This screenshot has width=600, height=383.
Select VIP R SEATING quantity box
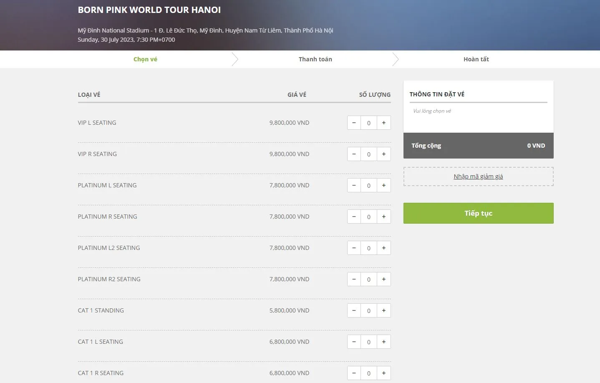coord(369,154)
